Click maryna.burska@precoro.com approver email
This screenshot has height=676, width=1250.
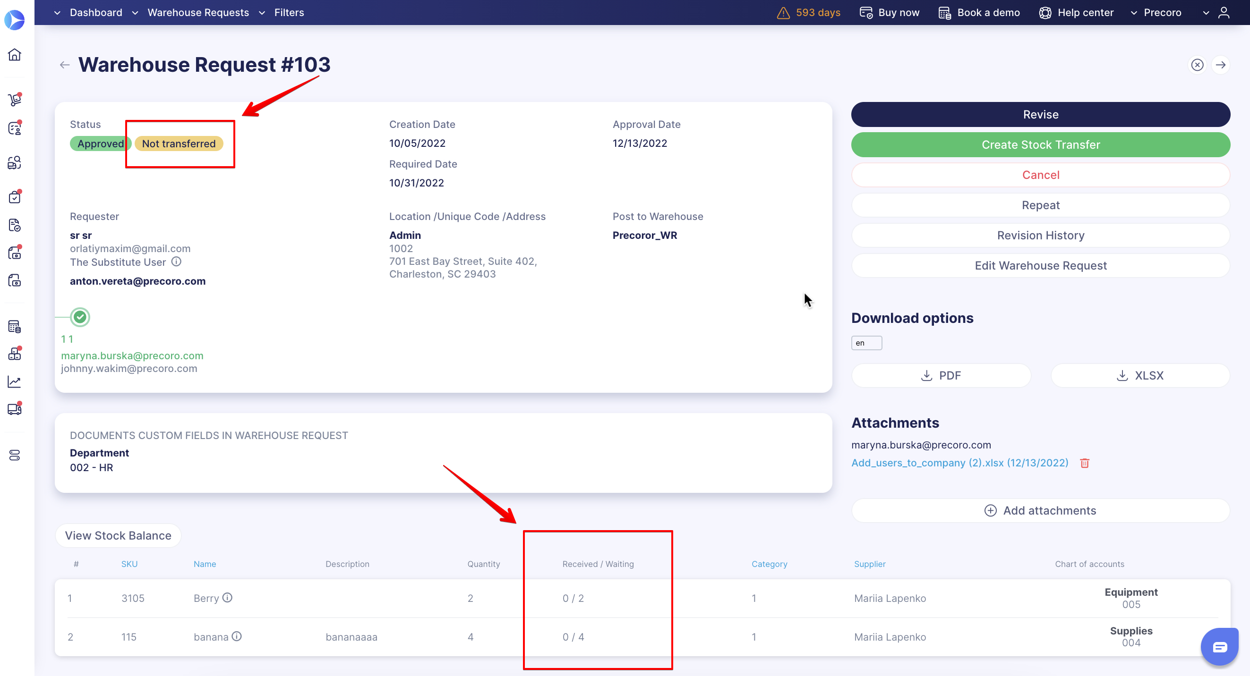tap(132, 355)
